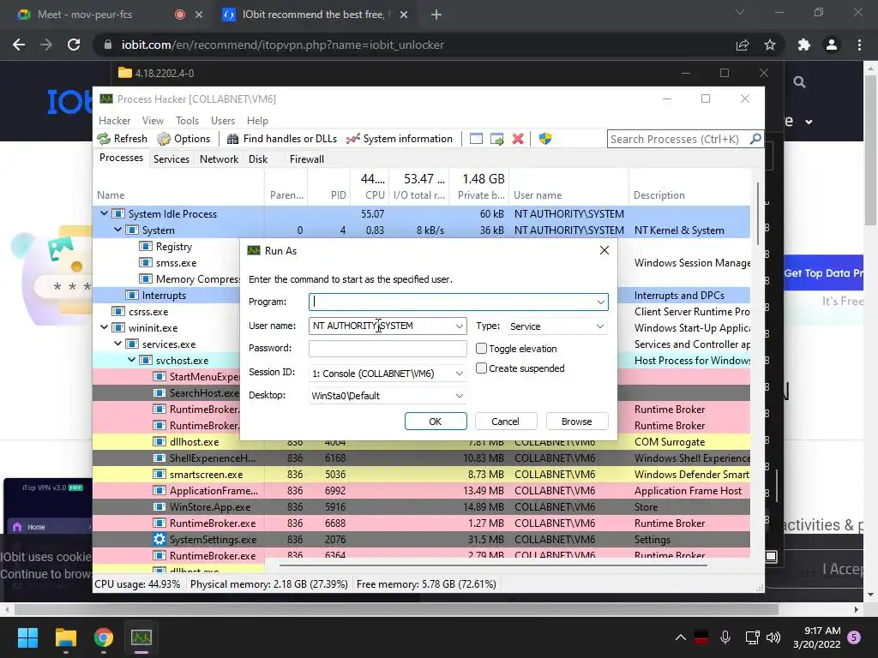Image resolution: width=878 pixels, height=658 pixels.
Task: Open File Explorer from taskbar
Action: [65, 637]
